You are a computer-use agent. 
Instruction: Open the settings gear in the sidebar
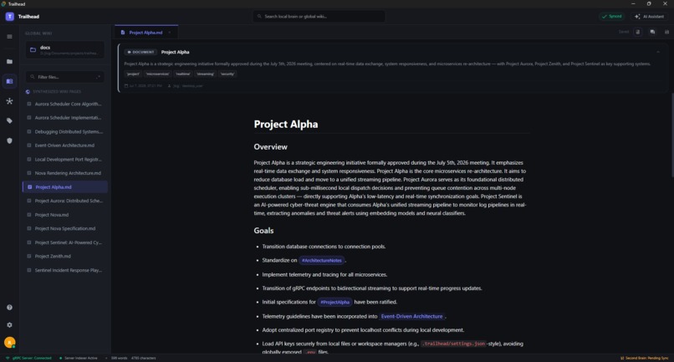coord(9,325)
